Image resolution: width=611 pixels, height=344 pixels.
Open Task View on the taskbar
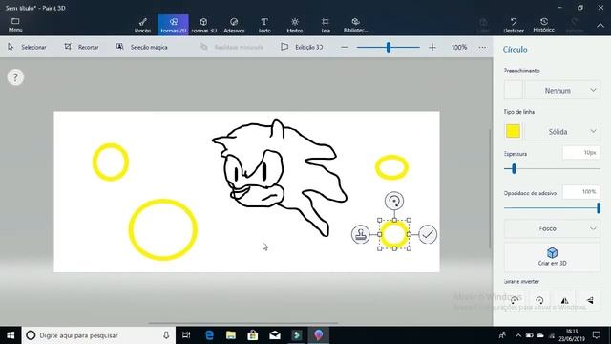[186, 335]
